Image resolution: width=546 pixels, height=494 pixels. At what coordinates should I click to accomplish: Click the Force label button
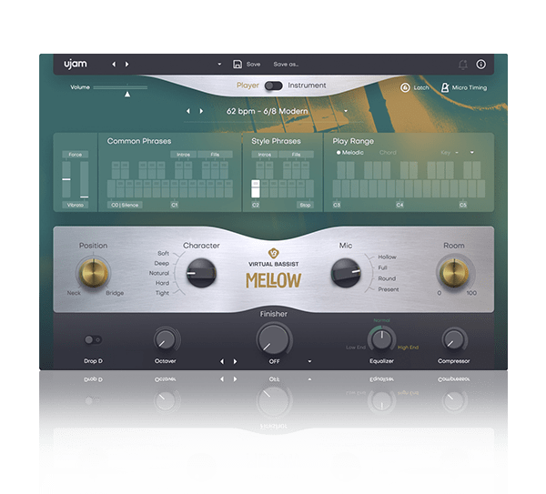(76, 155)
